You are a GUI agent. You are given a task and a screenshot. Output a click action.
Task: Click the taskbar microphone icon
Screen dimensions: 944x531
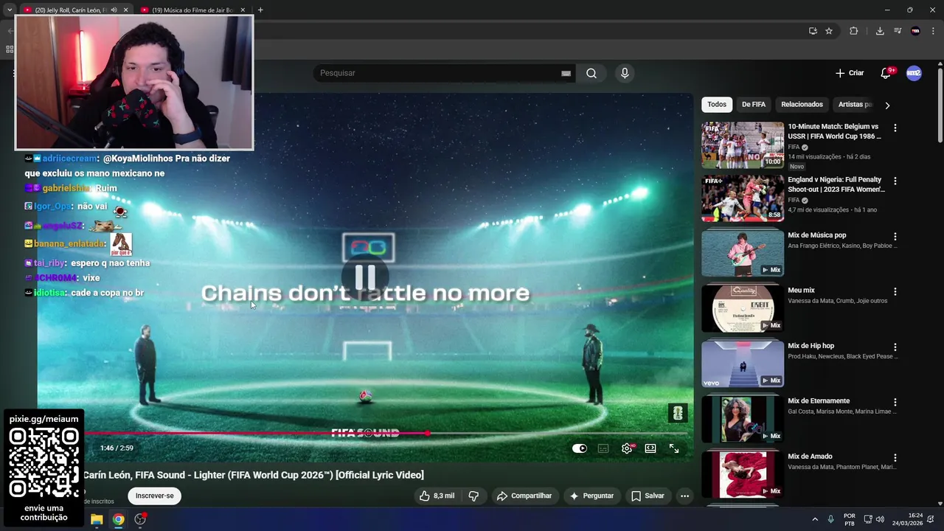830,519
